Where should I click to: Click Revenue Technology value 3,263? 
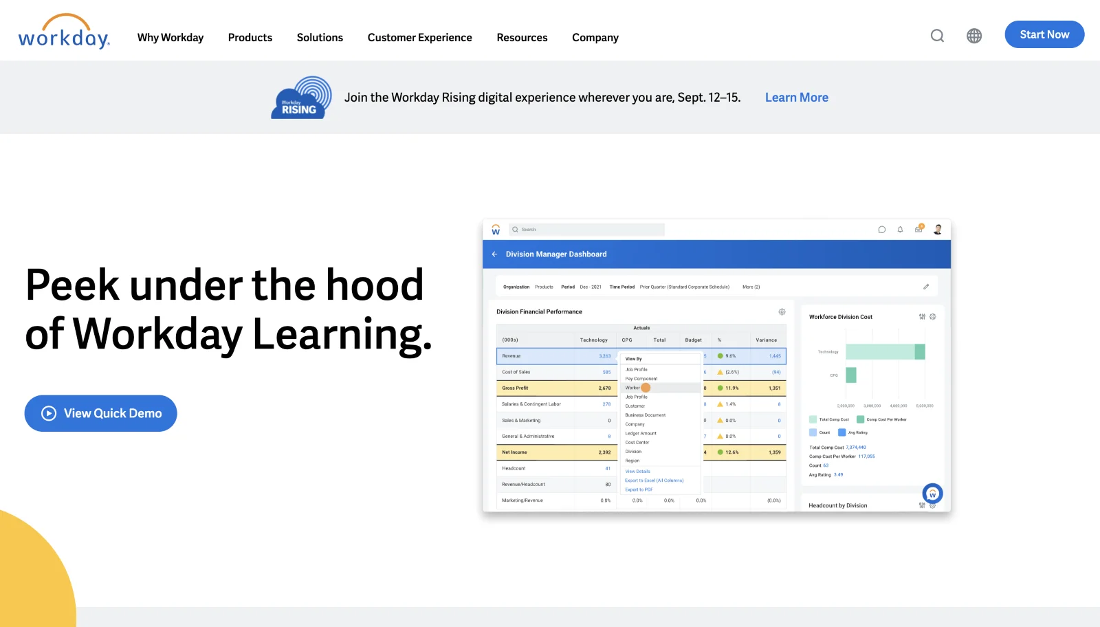click(x=604, y=356)
